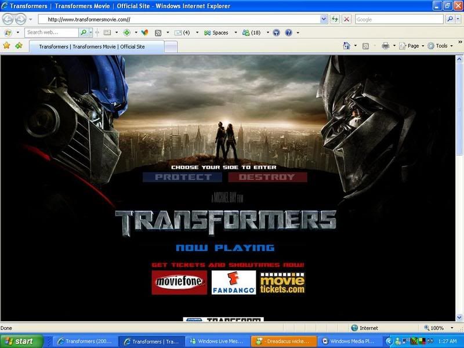Click the address bar URL field
This screenshot has width=464, height=348.
click(179, 20)
